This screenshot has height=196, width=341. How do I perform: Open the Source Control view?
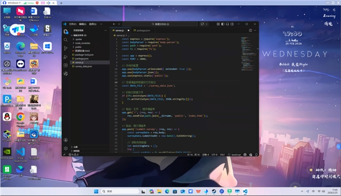click(x=66, y=48)
